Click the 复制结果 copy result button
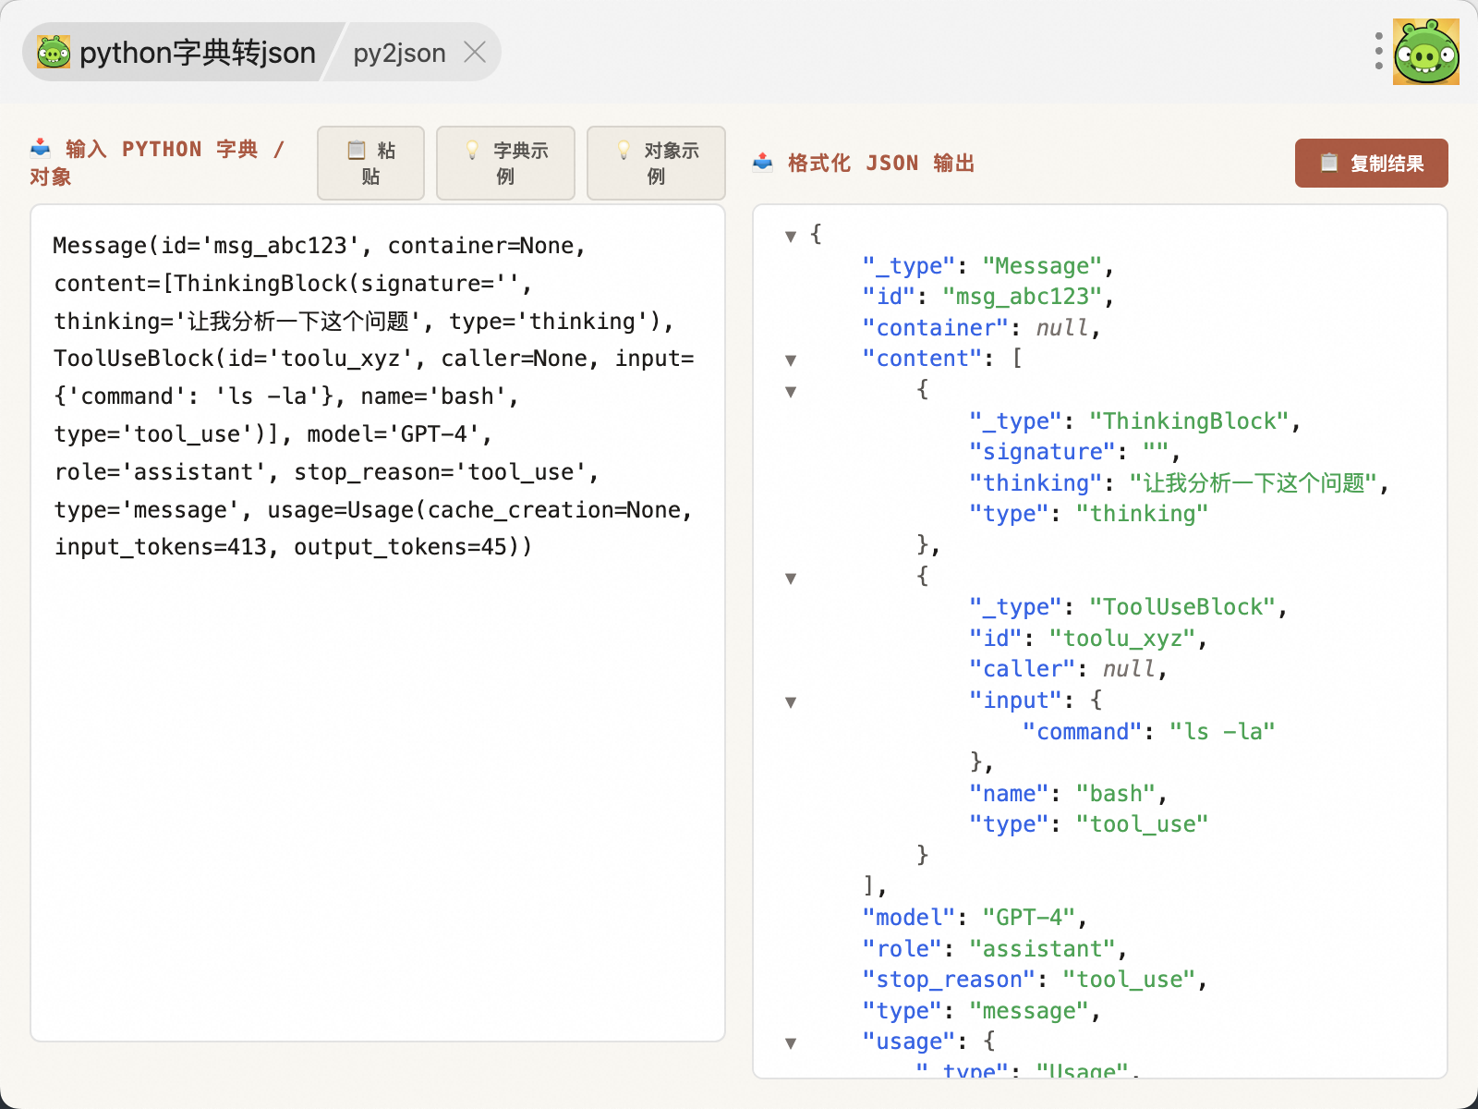This screenshot has width=1478, height=1109. click(x=1371, y=164)
